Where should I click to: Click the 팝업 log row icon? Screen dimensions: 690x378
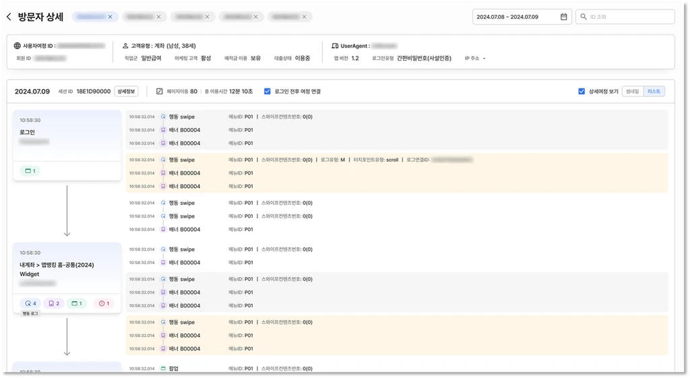(162, 369)
